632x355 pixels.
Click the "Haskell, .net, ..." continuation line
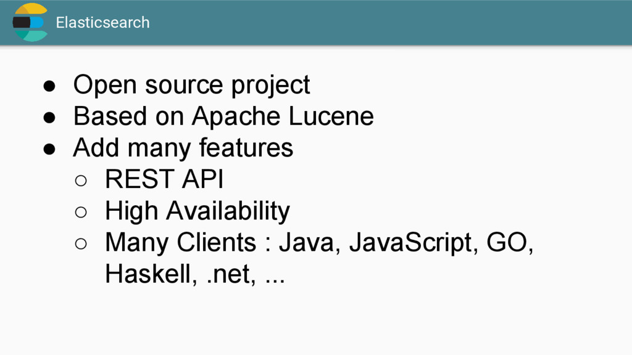[194, 274]
